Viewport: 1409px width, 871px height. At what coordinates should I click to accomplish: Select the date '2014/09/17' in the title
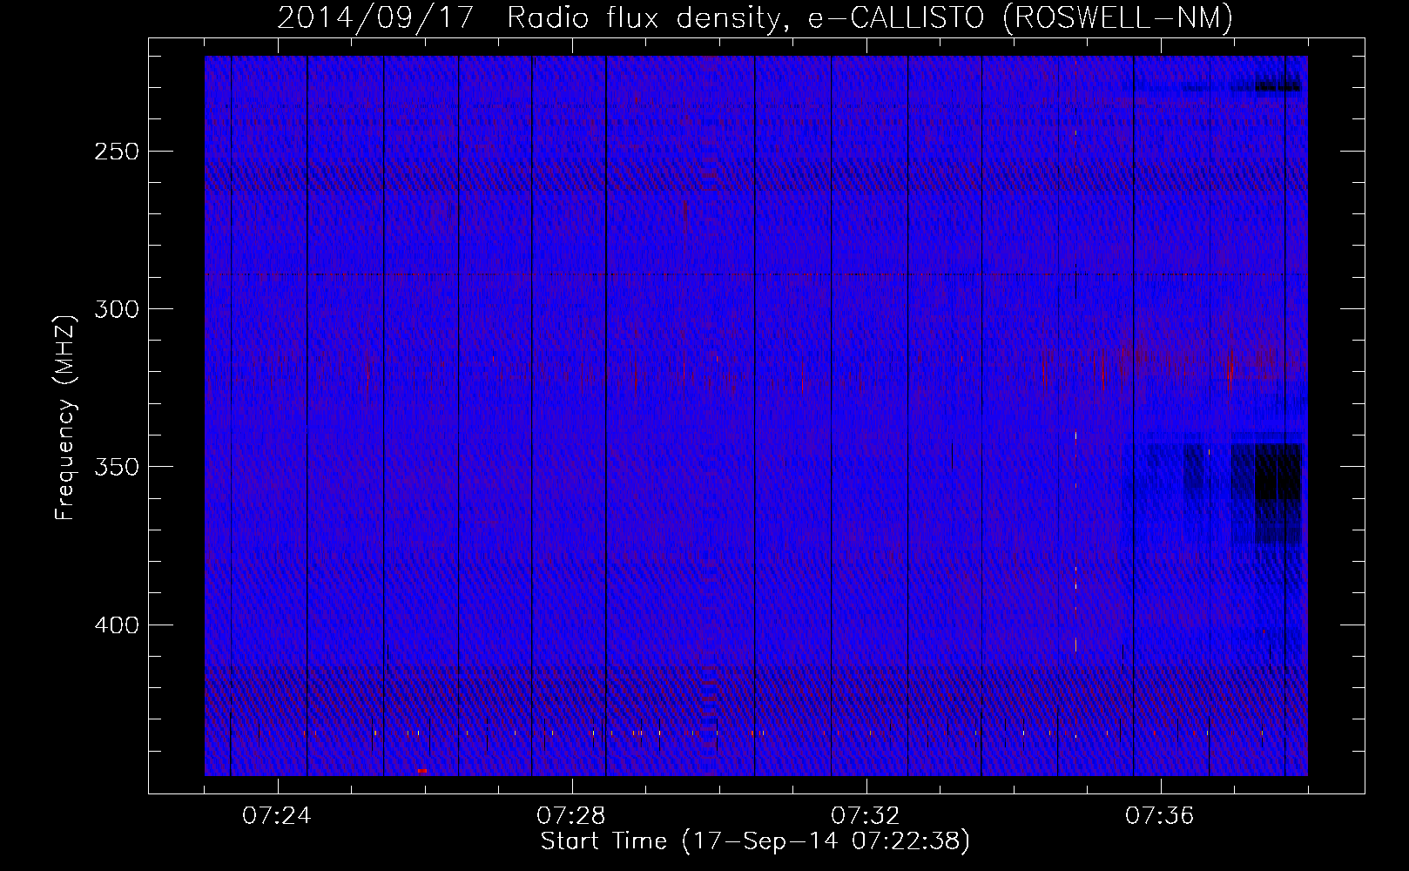[x=375, y=17]
